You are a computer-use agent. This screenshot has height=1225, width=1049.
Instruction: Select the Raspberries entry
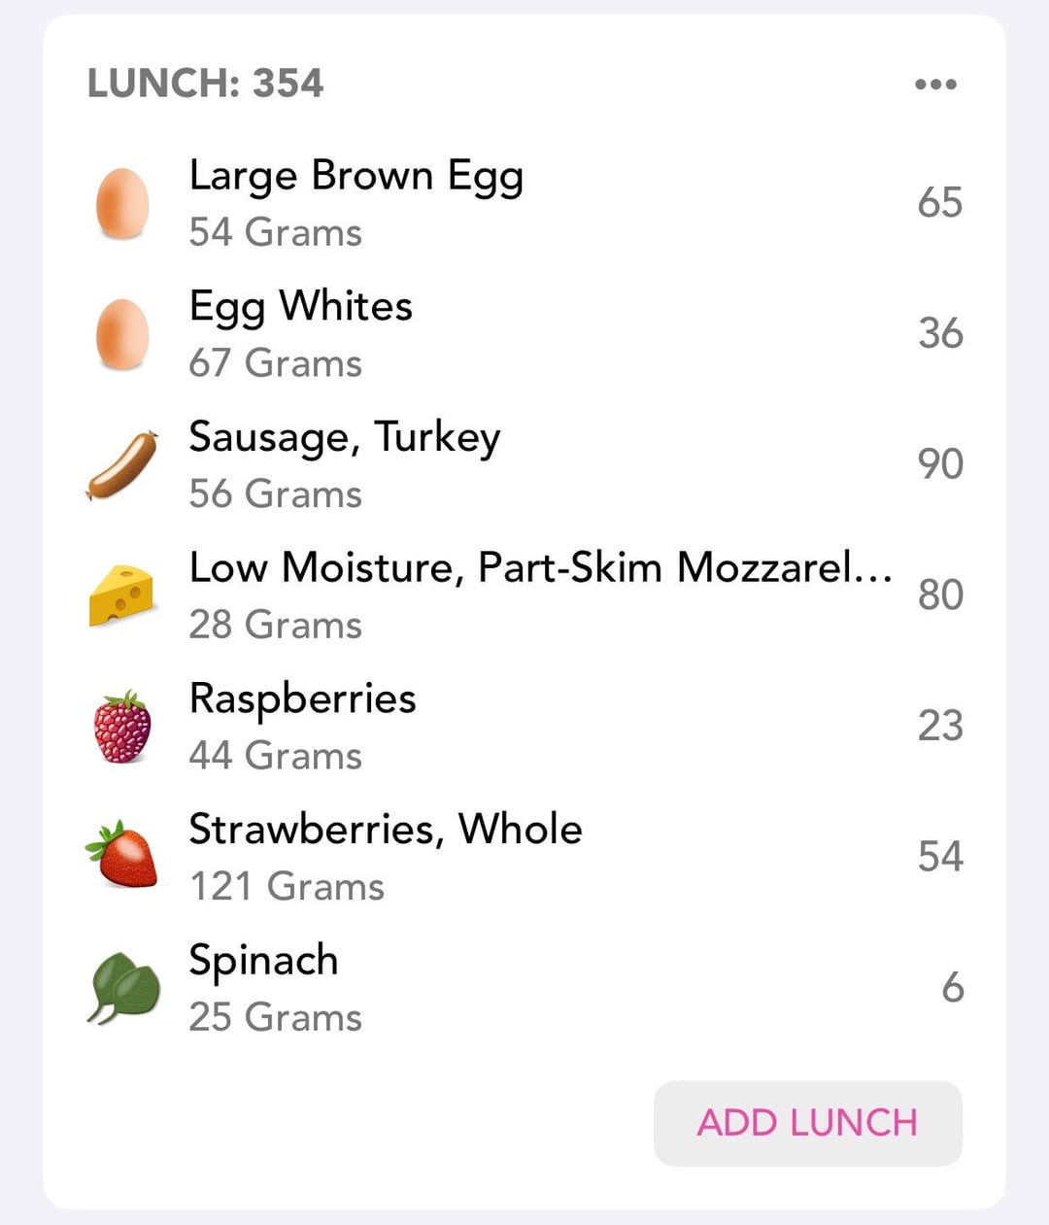(x=524, y=727)
